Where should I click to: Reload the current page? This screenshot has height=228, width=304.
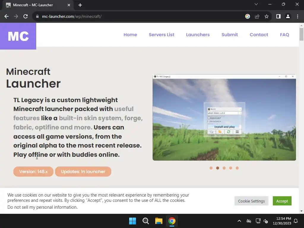click(26, 17)
